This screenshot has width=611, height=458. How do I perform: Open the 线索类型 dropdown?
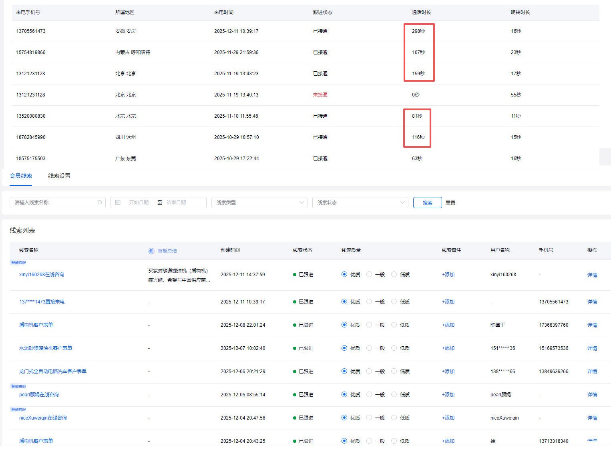point(259,203)
